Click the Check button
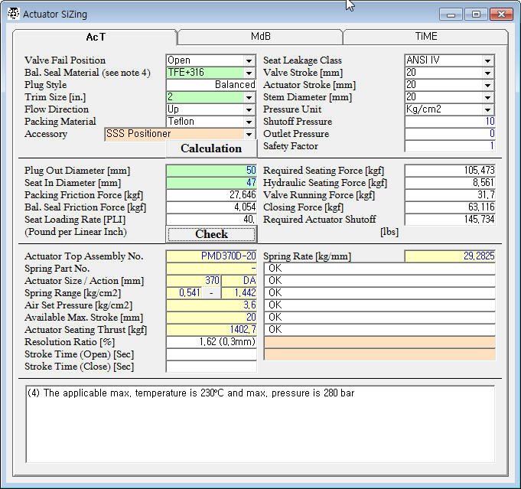This screenshot has height=489, width=521. point(211,234)
